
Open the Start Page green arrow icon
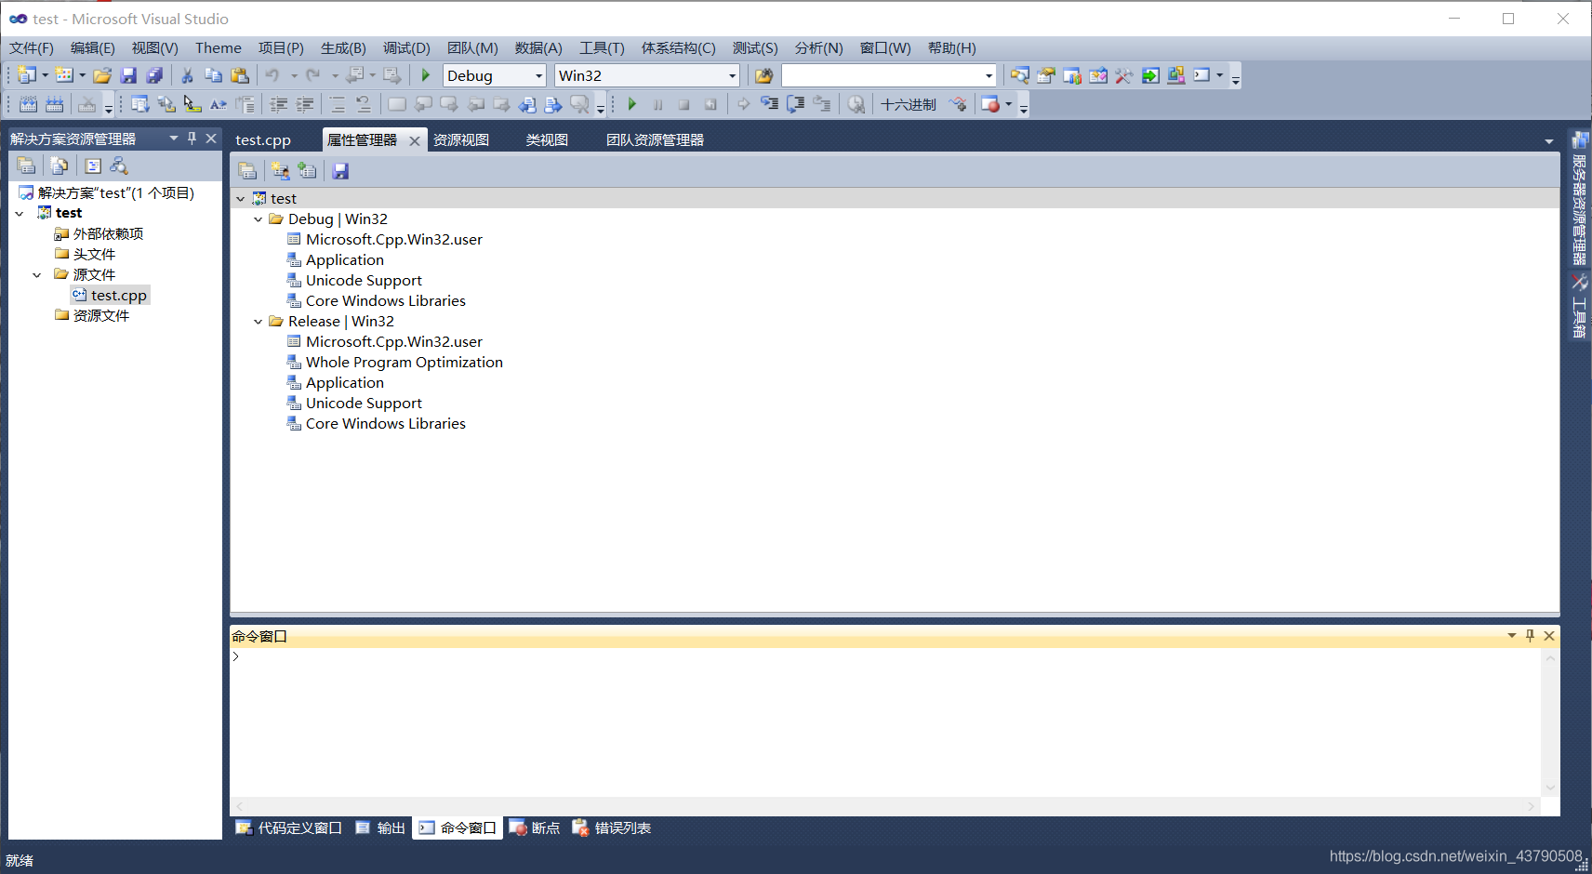(1150, 75)
